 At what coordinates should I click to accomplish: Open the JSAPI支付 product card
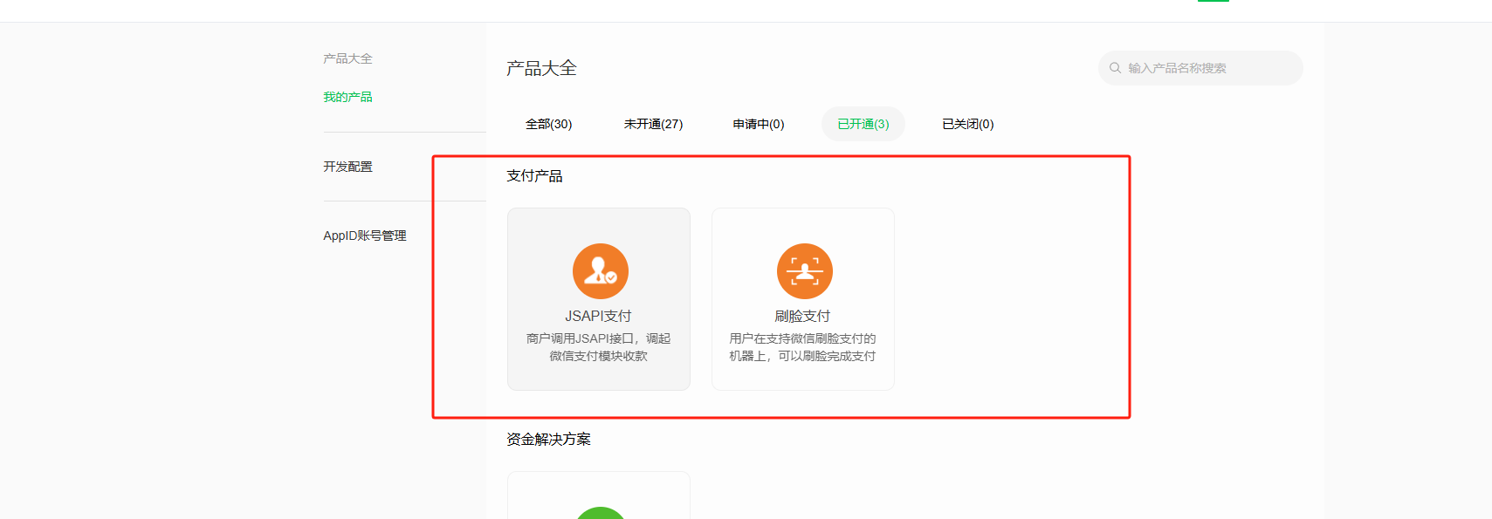pos(599,299)
